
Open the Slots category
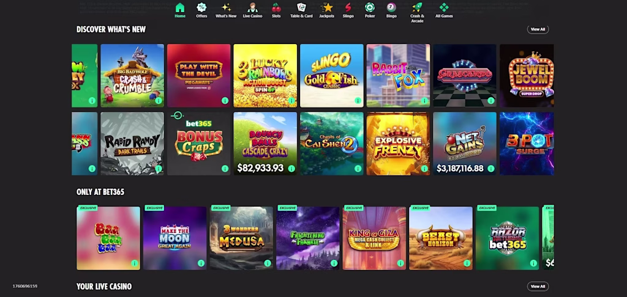pos(276,10)
